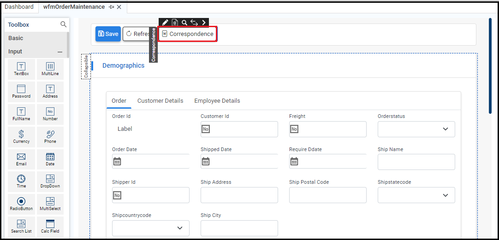Open the Order Date calendar icon
Screen dimensions: 499x240
pyautogui.click(x=117, y=162)
